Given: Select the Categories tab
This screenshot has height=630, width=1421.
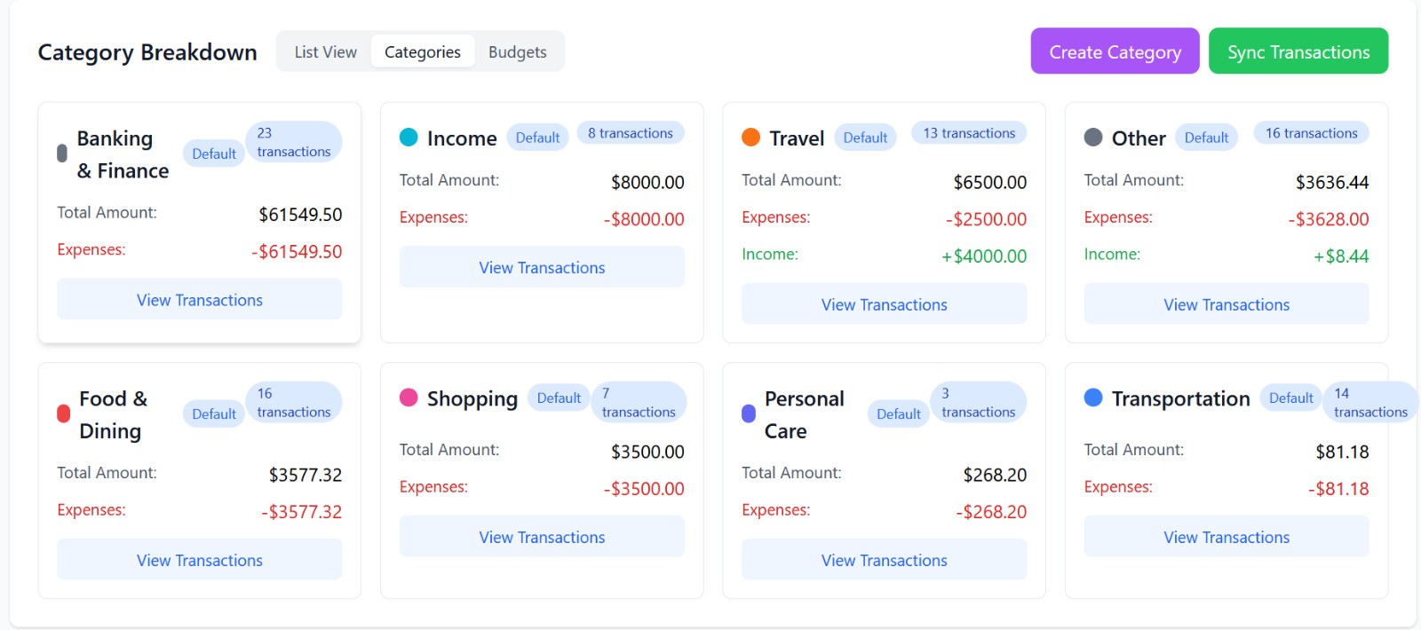Looking at the screenshot, I should tap(423, 52).
